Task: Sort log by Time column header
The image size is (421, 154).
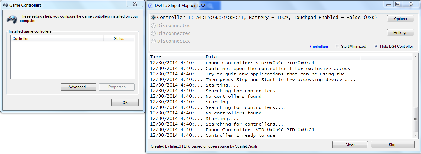Action: point(176,57)
